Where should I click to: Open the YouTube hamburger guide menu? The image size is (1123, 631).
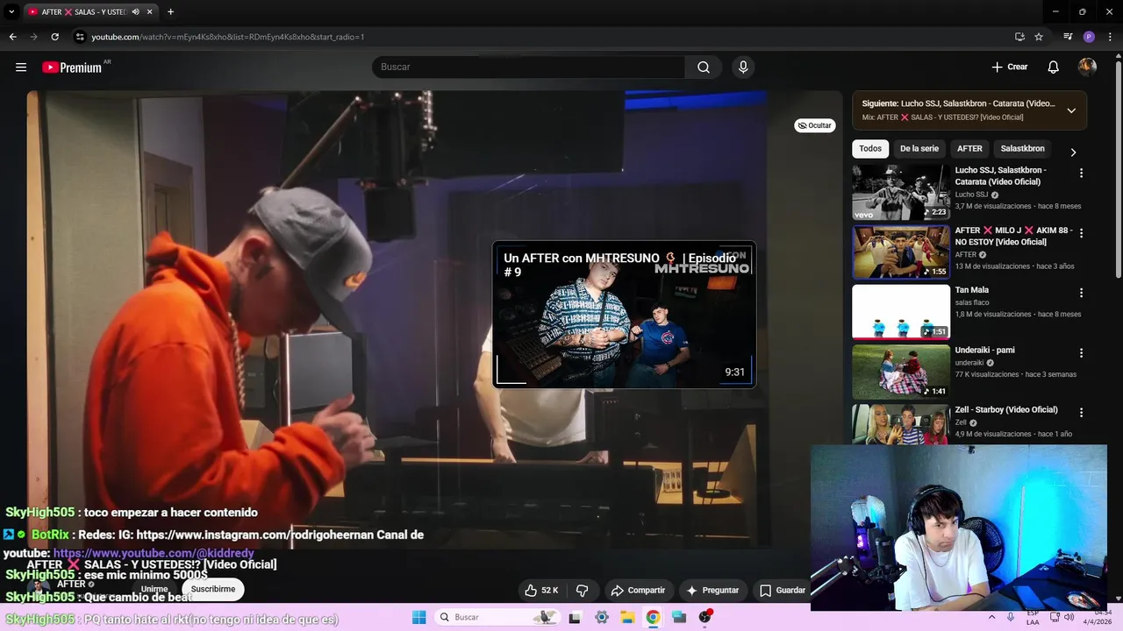21,67
